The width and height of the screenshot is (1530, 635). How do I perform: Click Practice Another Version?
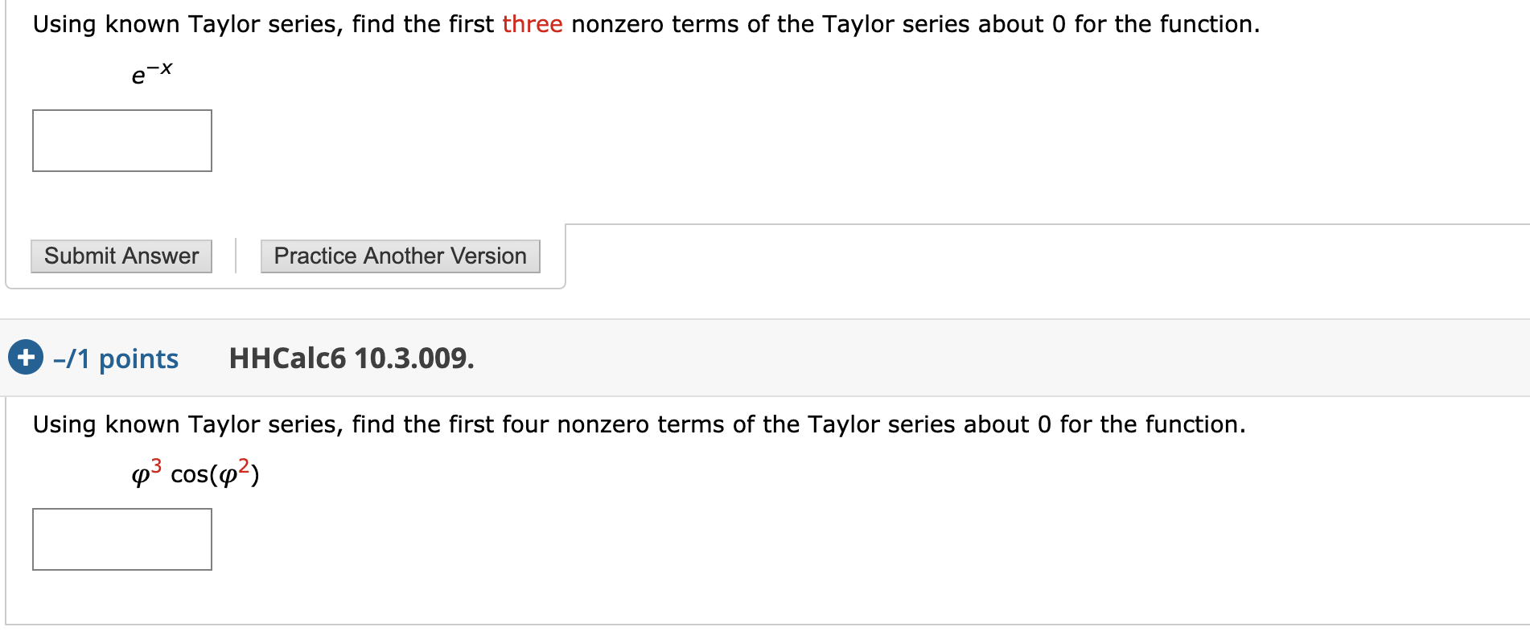tap(400, 256)
